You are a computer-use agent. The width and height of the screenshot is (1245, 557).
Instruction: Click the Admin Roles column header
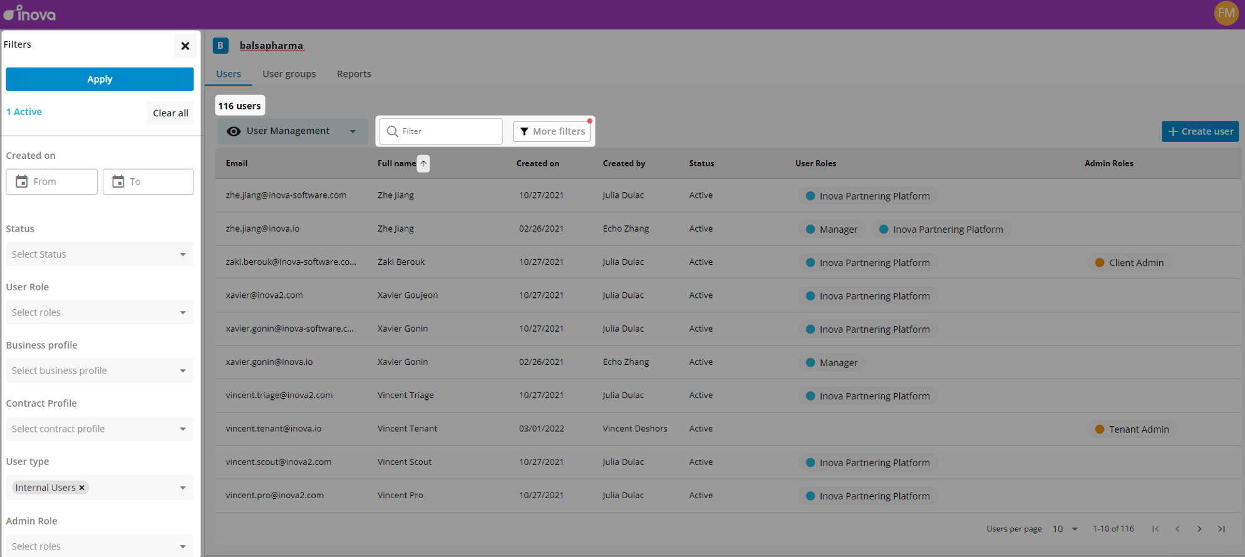(1108, 163)
